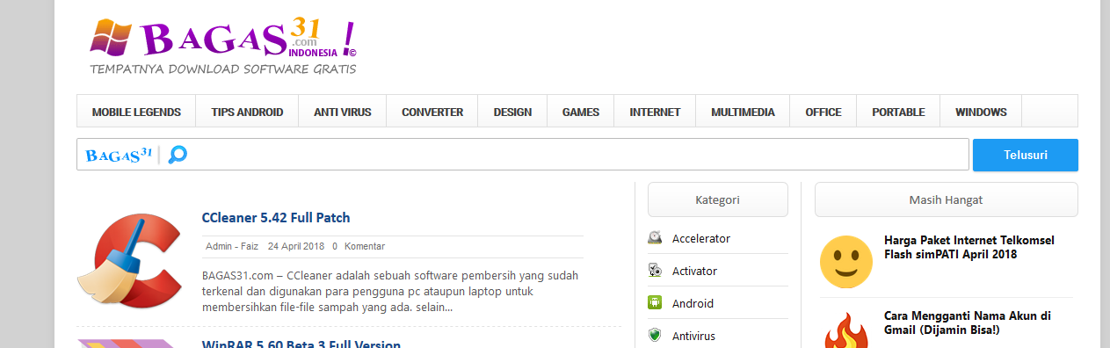The image size is (1110, 348).
Task: Click the Activator category icon
Action: 655,271
